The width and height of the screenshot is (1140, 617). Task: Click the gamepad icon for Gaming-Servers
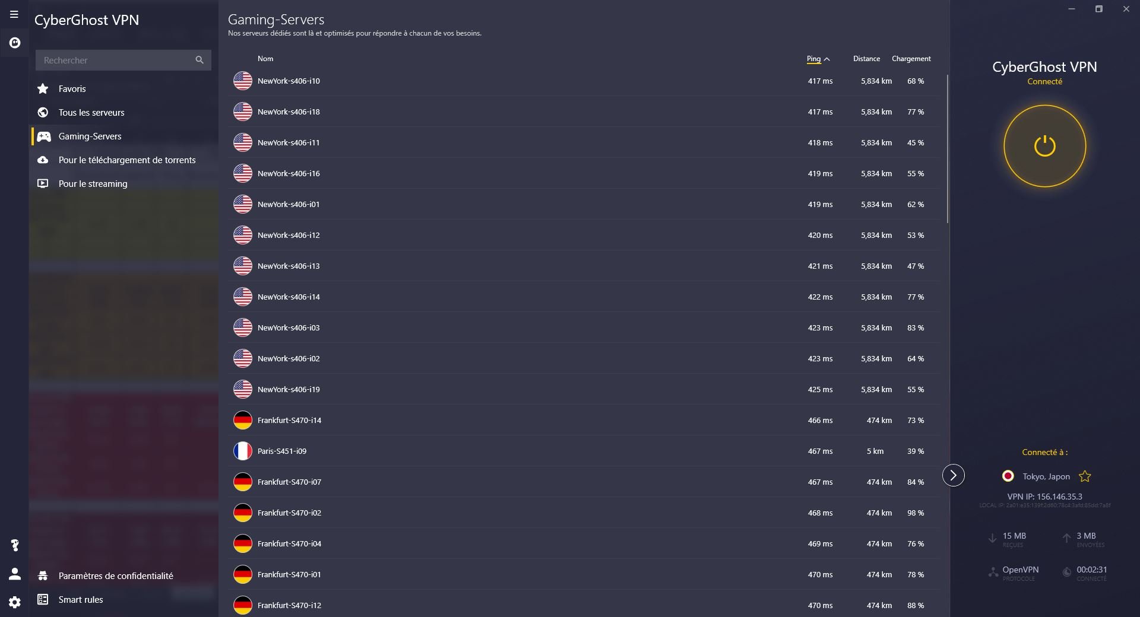43,136
